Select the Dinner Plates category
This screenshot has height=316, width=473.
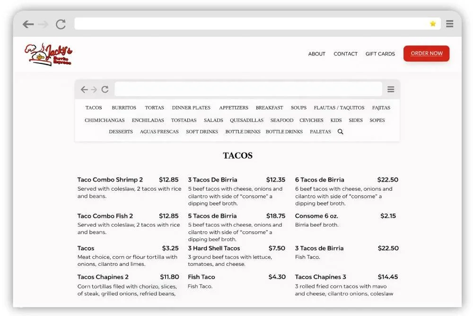pos(191,108)
